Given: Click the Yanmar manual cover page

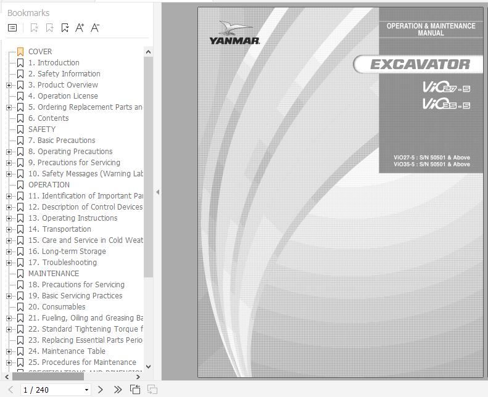Looking at the screenshot, I should [341, 192].
